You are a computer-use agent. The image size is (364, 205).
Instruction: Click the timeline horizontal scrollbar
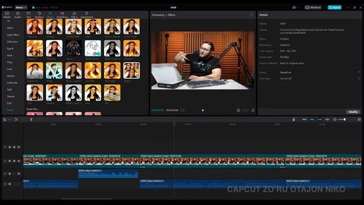pos(87,199)
